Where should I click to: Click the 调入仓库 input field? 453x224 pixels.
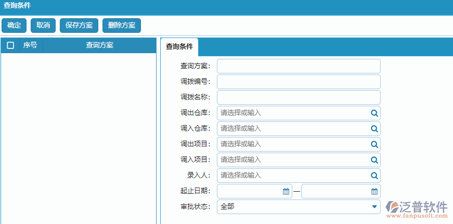click(299, 129)
